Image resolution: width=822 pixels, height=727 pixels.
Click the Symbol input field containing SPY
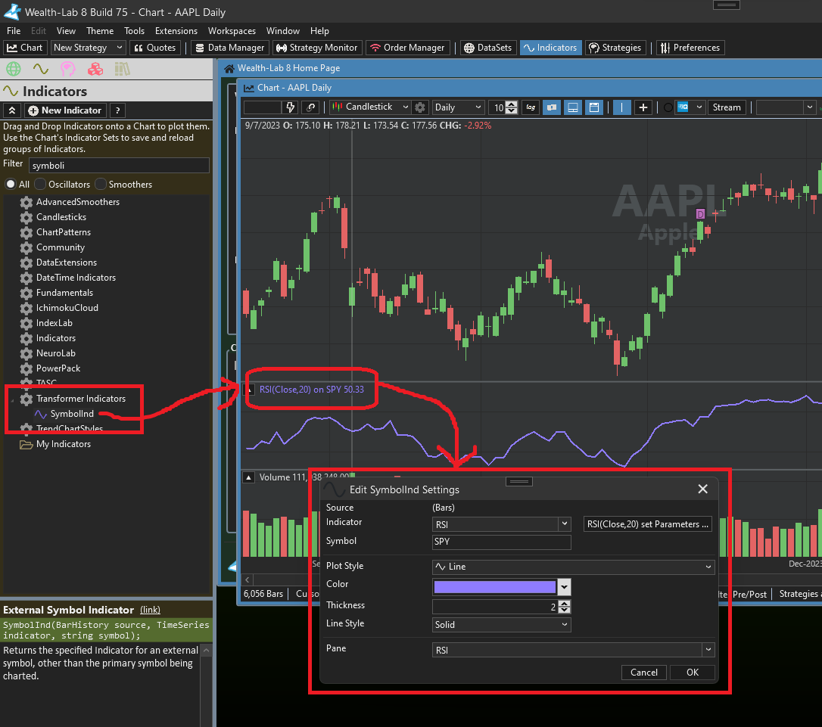tap(501, 542)
